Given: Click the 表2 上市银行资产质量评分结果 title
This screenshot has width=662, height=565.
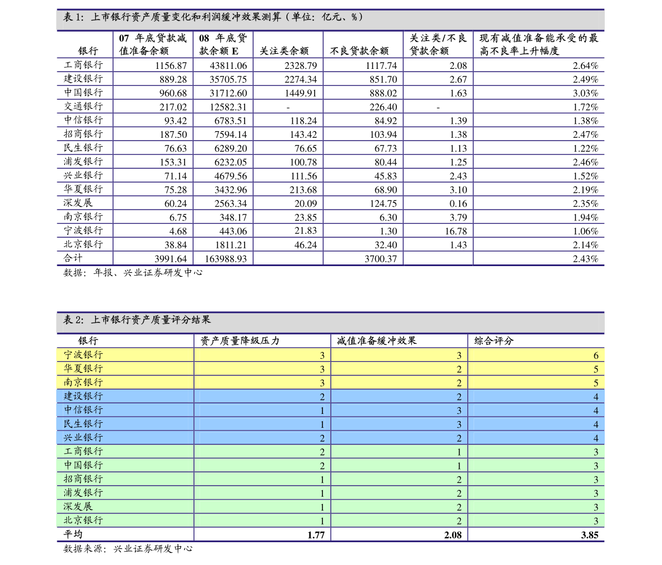Looking at the screenshot, I should click(137, 320).
